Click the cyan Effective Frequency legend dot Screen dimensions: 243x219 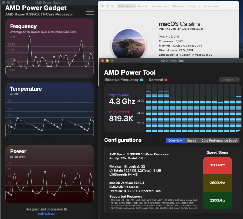[x=141, y=80]
